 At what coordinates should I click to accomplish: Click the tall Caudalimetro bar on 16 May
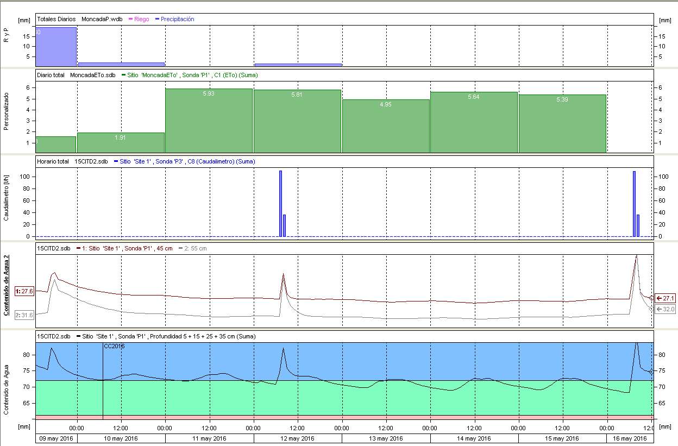[x=635, y=204]
